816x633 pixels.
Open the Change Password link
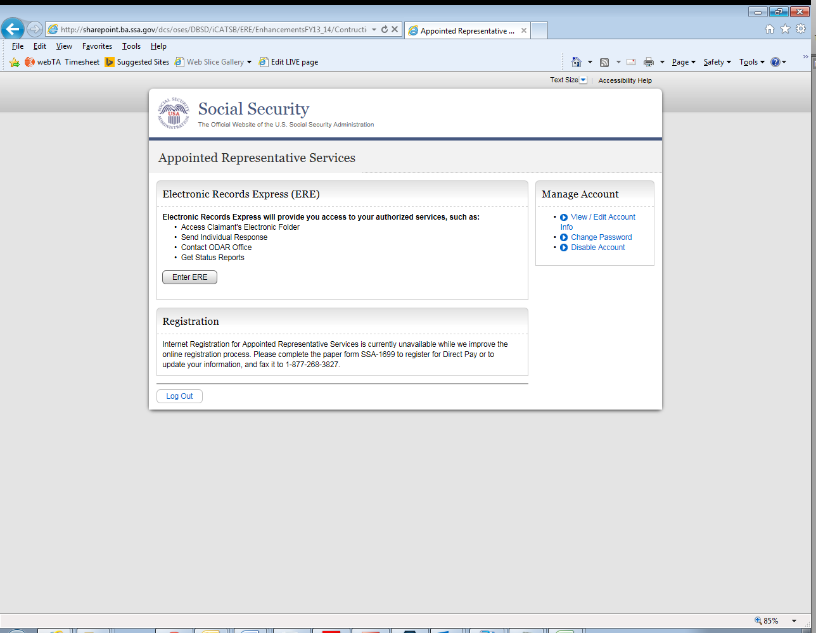[601, 237]
